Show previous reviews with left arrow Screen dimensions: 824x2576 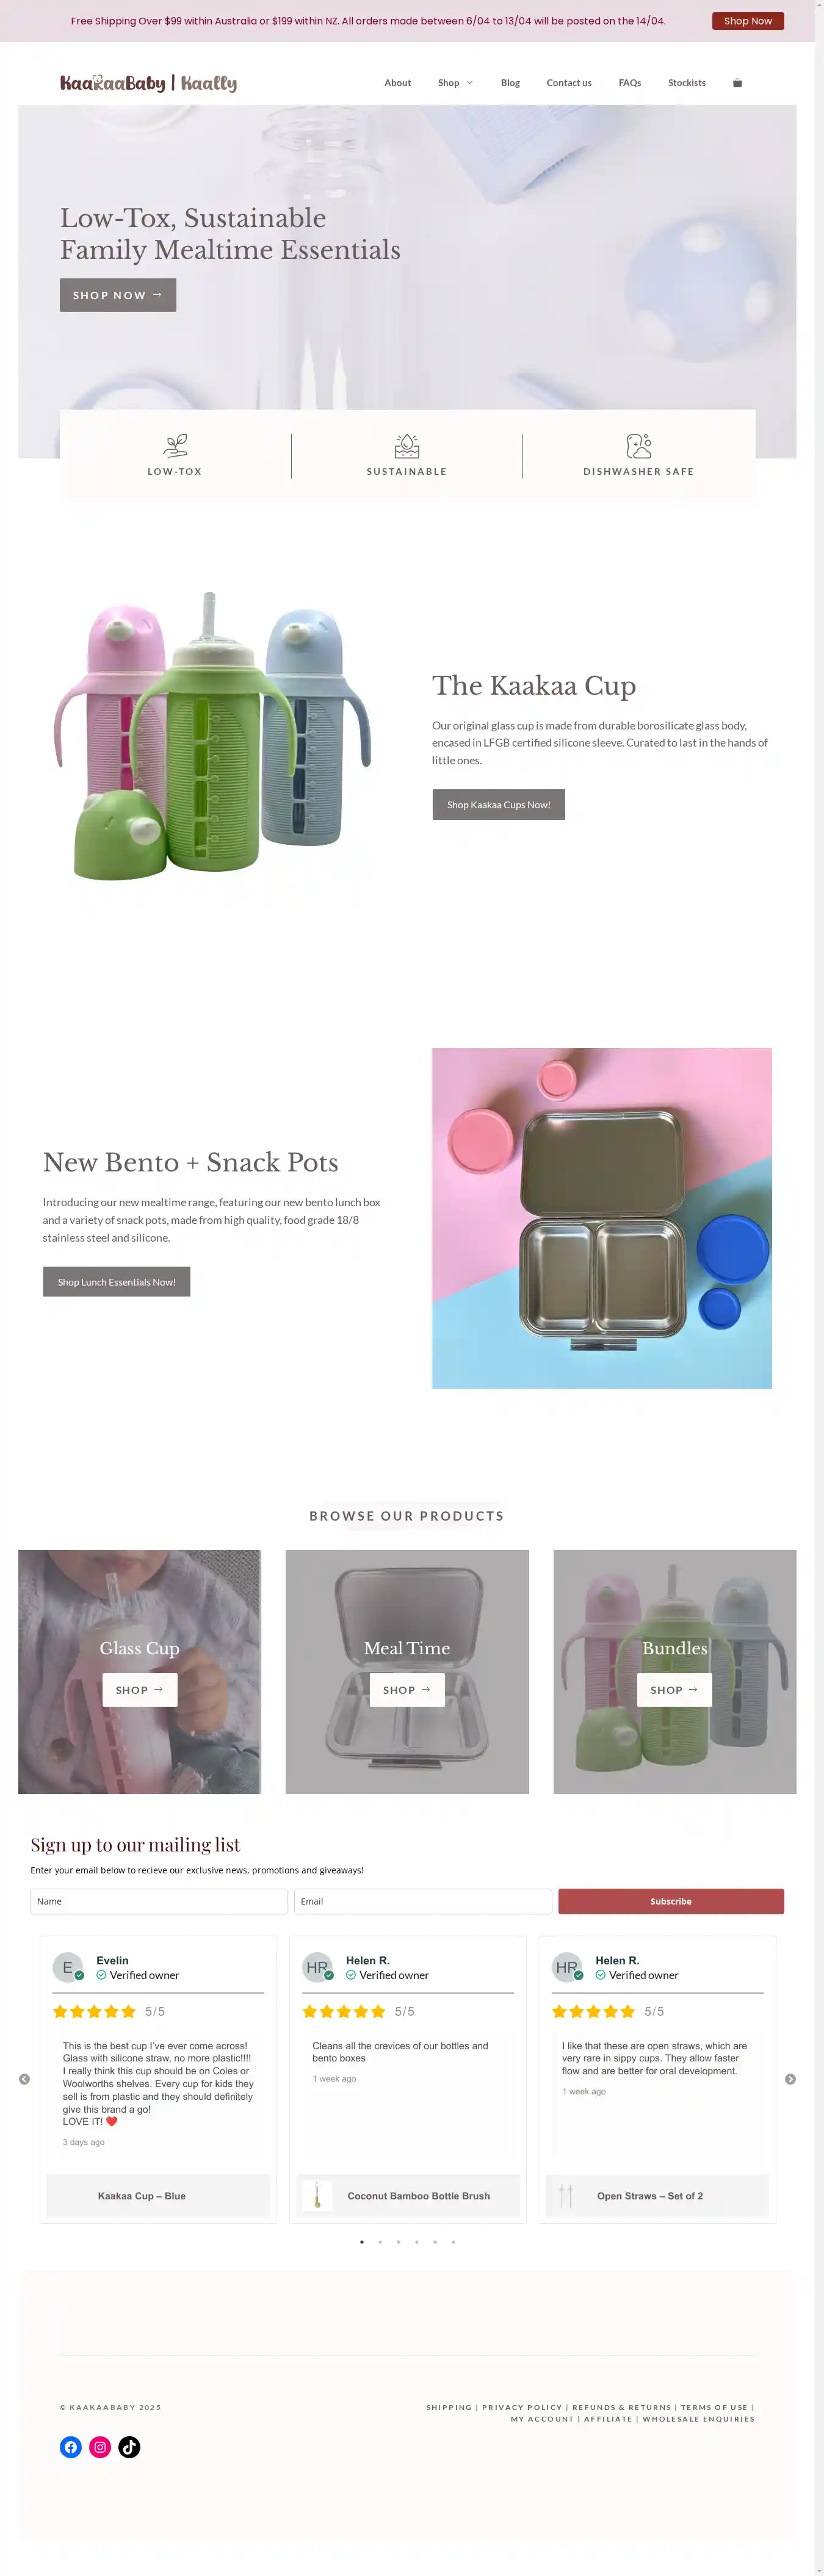tap(24, 2079)
